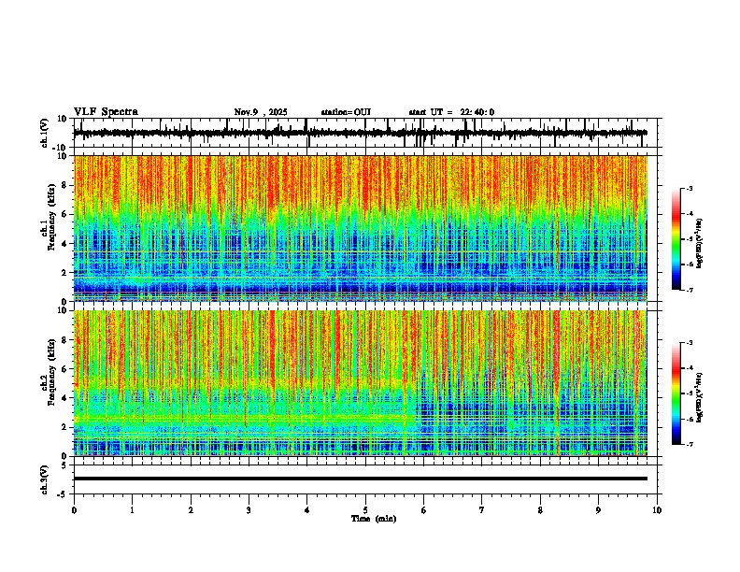Click ch.2 frequency axis tick '2'
Viewport: 740px width, 572px height.
[x=64, y=427]
